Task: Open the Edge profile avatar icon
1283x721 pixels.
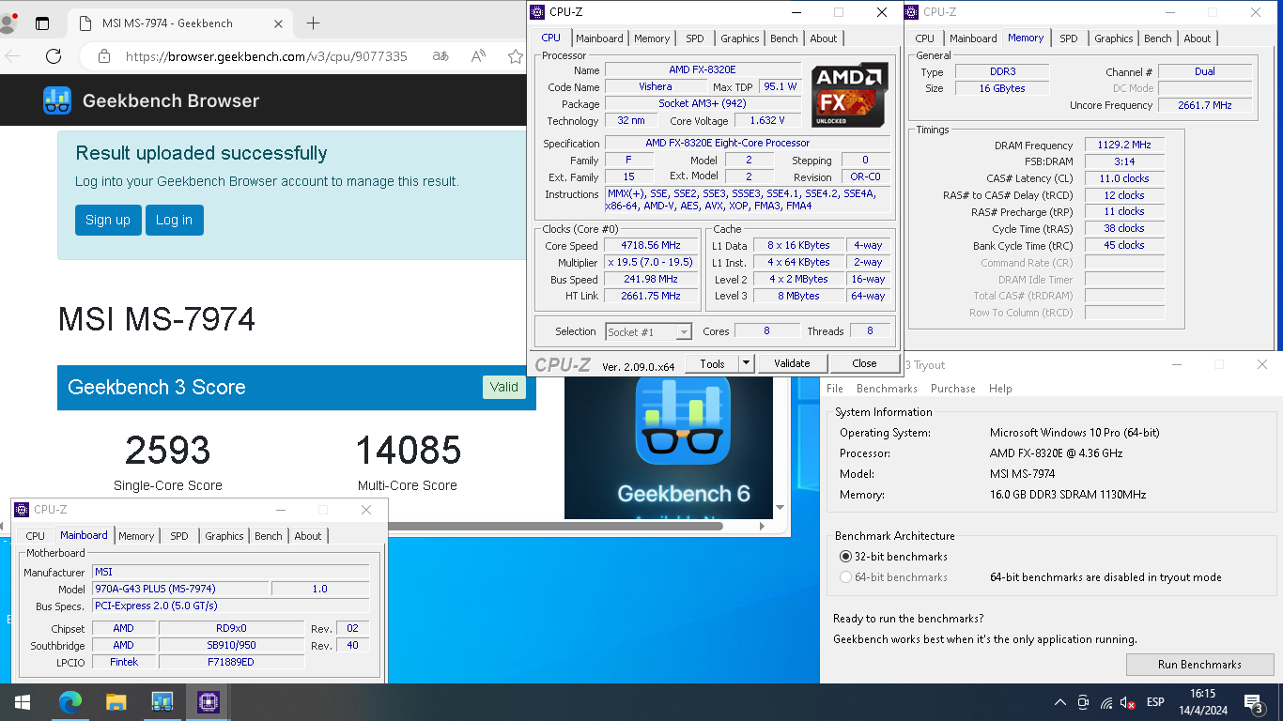Action: (8, 23)
